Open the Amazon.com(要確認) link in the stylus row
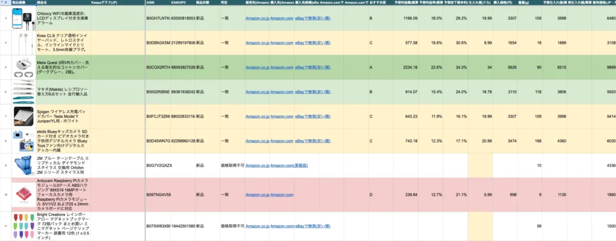Screen dimensions: 616x241 pos(289,166)
